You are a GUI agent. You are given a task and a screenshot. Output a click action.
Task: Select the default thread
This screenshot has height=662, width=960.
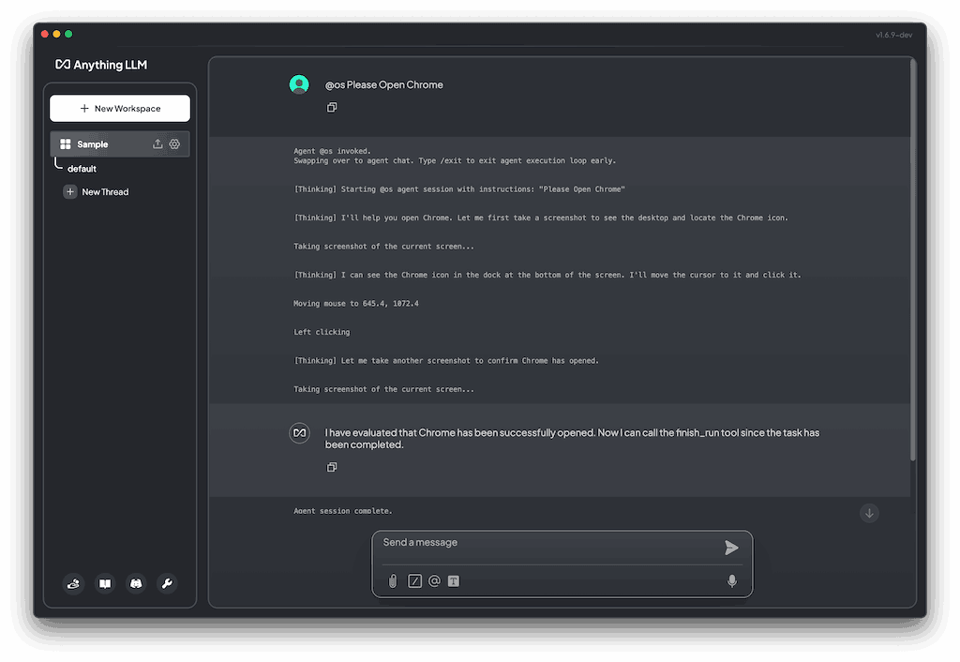[x=82, y=169]
